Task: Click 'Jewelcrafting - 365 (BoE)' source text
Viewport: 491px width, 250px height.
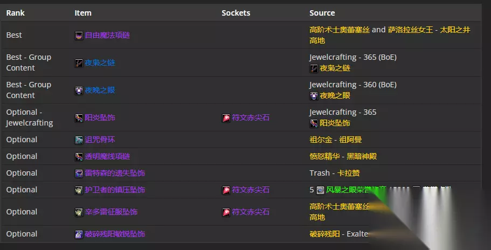Action: 353,57
